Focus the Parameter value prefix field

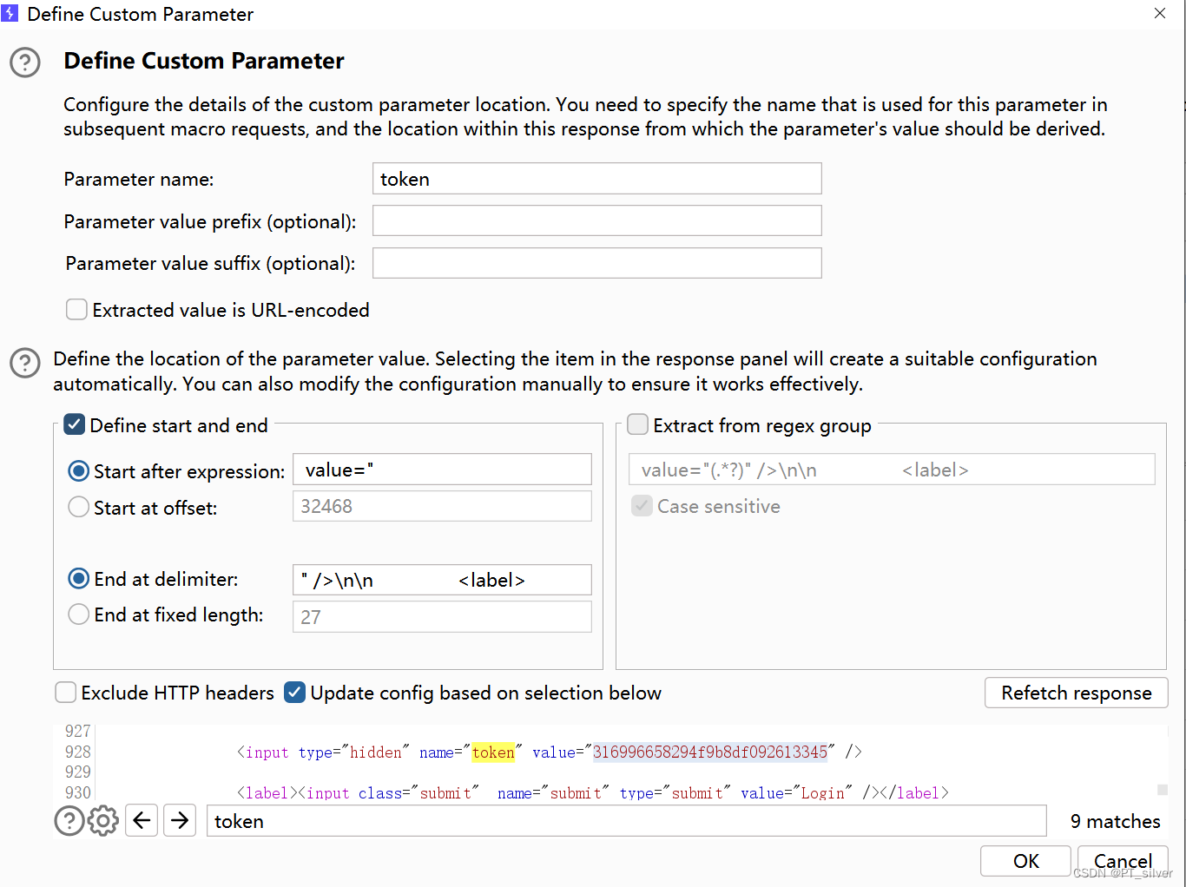(597, 220)
